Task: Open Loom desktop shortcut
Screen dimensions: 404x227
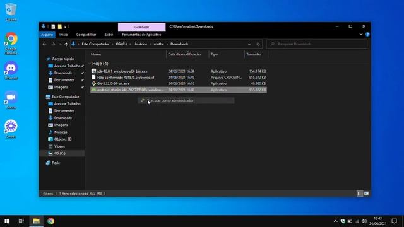Action: 11,129
